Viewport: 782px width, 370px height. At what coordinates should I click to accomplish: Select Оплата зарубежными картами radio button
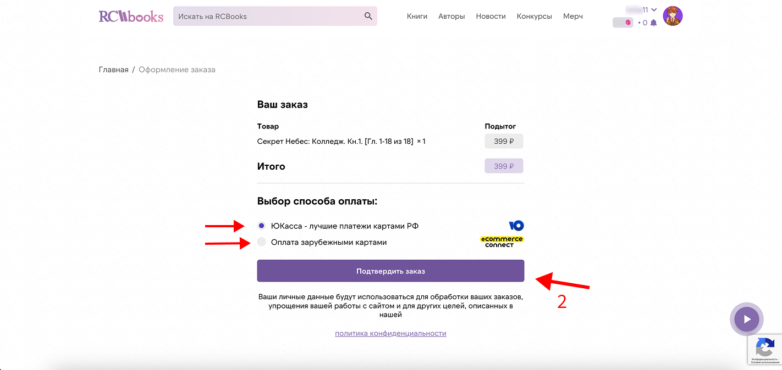pos(262,242)
